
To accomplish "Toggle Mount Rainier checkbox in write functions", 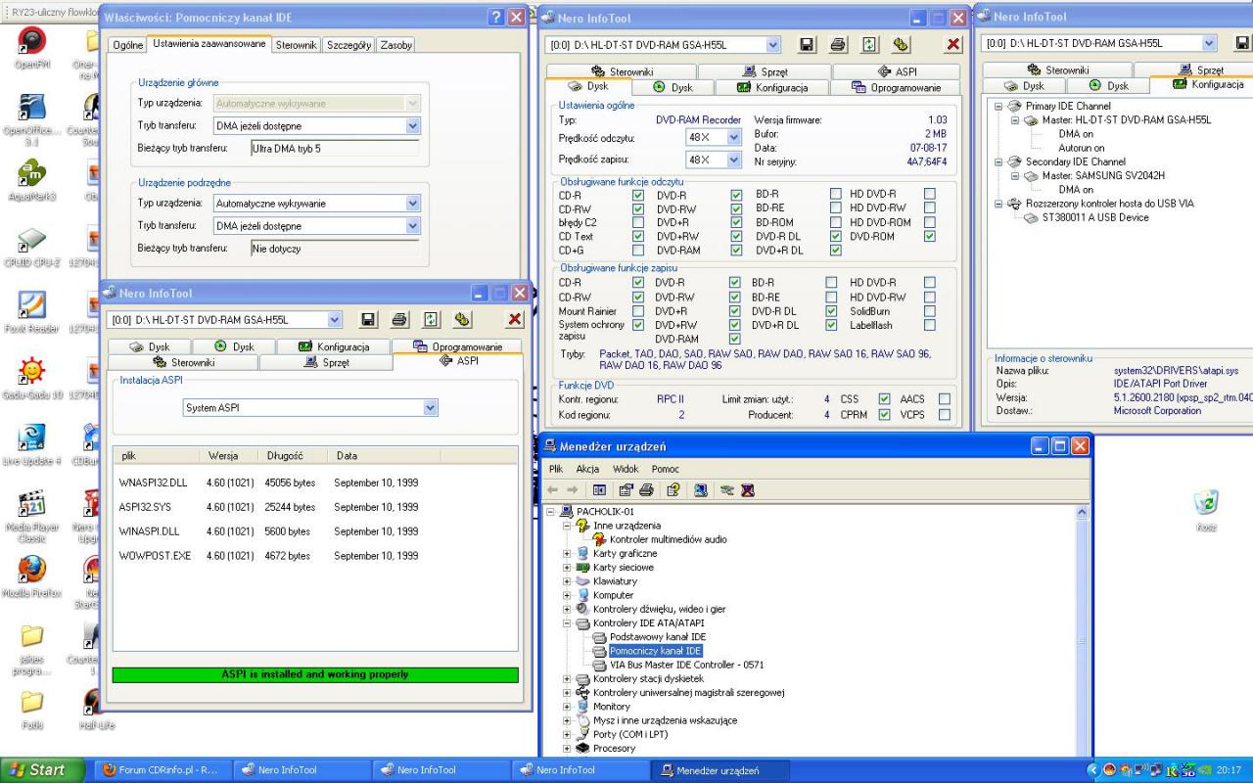I will (638, 311).
